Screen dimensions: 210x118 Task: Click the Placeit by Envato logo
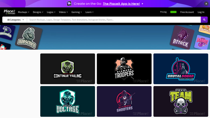click(x=9, y=12)
